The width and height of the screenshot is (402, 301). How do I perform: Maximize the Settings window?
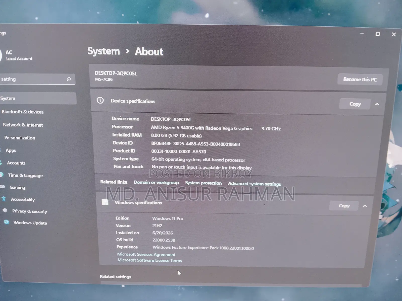378,34
